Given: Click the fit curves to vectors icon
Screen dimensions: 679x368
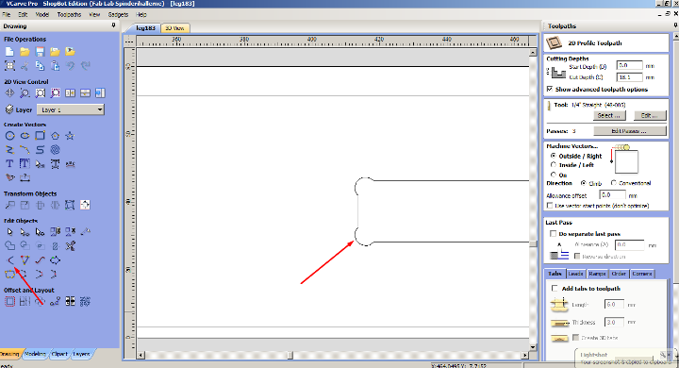Looking at the screenshot, I should click(40, 260).
